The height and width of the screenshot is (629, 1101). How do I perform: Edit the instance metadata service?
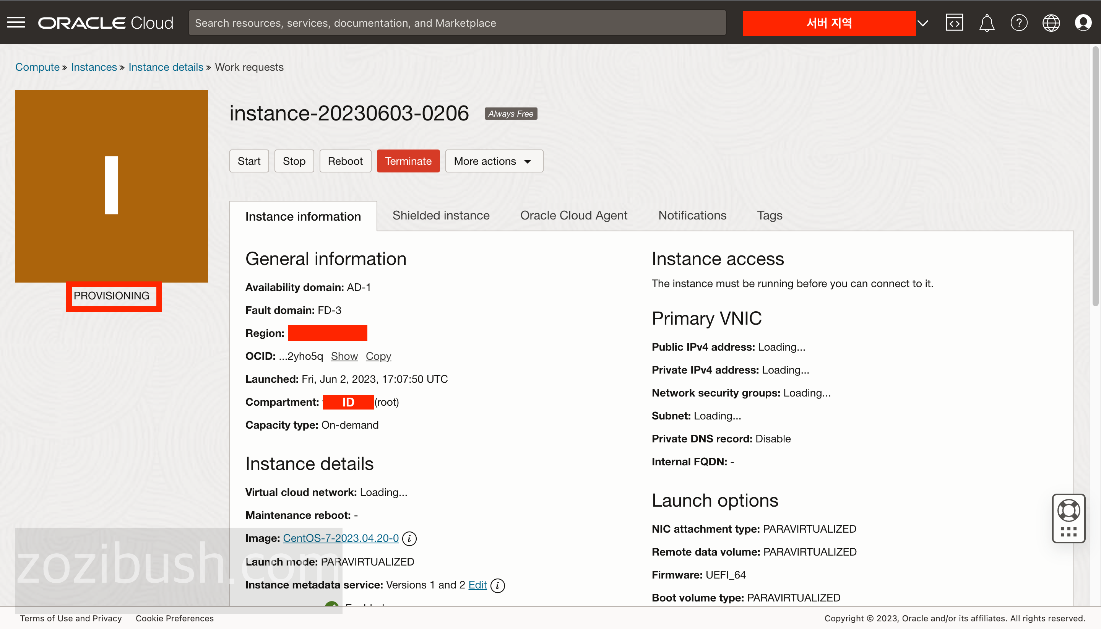[x=477, y=585]
